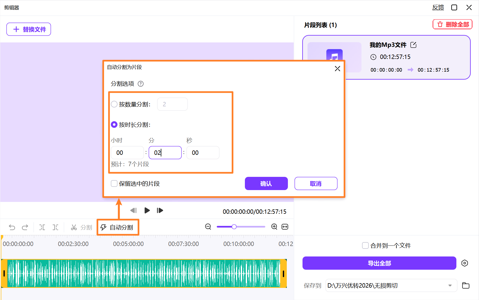Click the zoom-in magnifier for the timeline

coord(274,227)
